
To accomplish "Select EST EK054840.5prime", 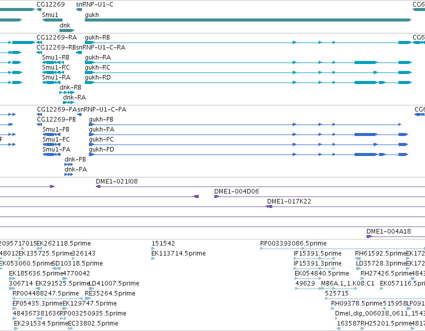I will coord(308,278).
